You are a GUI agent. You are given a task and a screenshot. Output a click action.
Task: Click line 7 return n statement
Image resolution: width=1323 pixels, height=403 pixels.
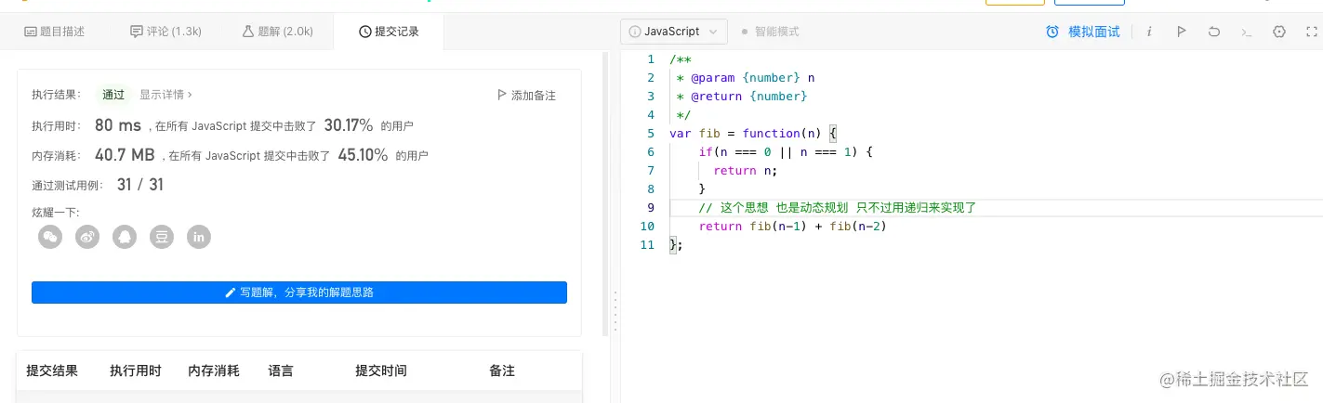(x=745, y=170)
